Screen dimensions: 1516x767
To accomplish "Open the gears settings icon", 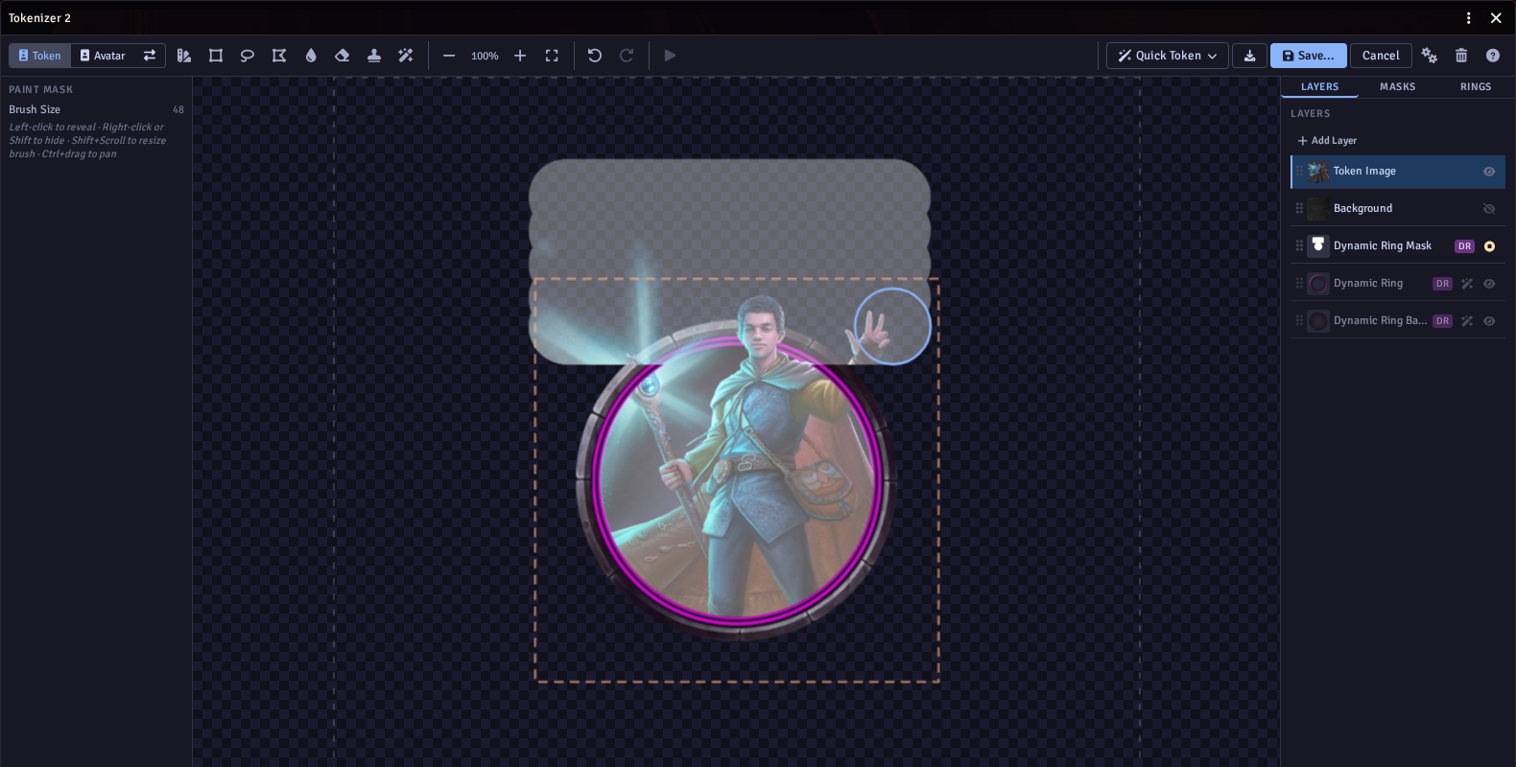I will 1430,56.
